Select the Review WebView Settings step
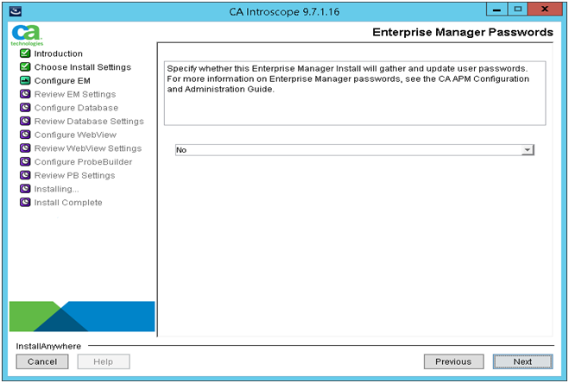The width and height of the screenshot is (569, 383). click(87, 148)
